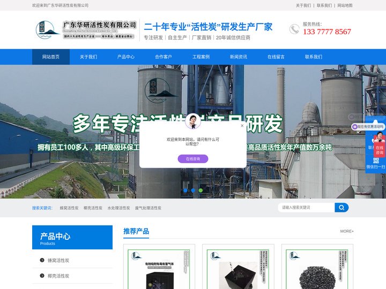Open the 关于我们 nav menu
386x289 pixels.
pos(88,57)
